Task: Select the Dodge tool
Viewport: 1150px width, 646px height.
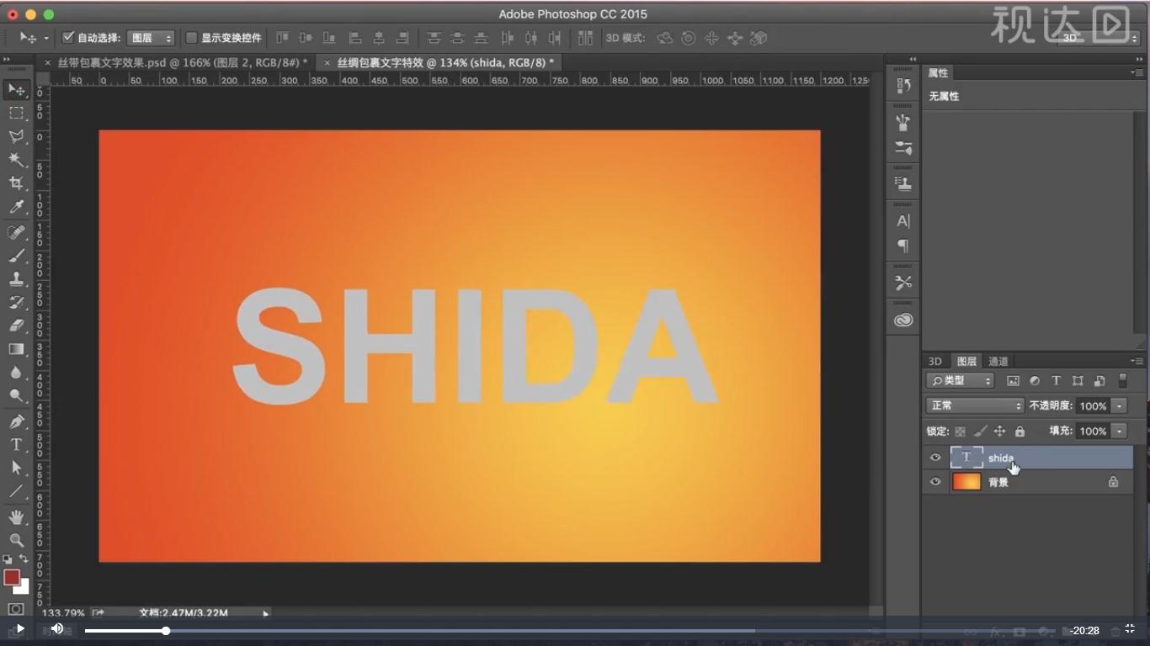Action: click(16, 395)
